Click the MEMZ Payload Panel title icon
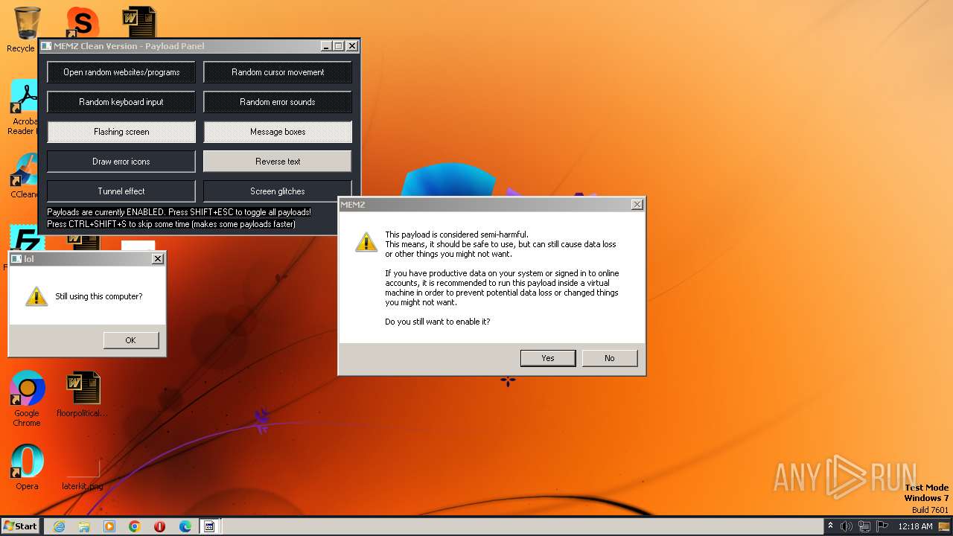953x536 pixels. 46,46
